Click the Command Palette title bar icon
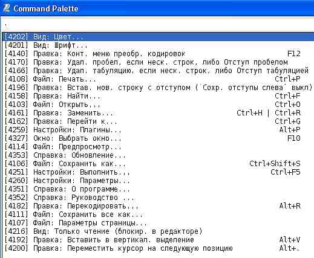 pyautogui.click(x=7, y=8)
